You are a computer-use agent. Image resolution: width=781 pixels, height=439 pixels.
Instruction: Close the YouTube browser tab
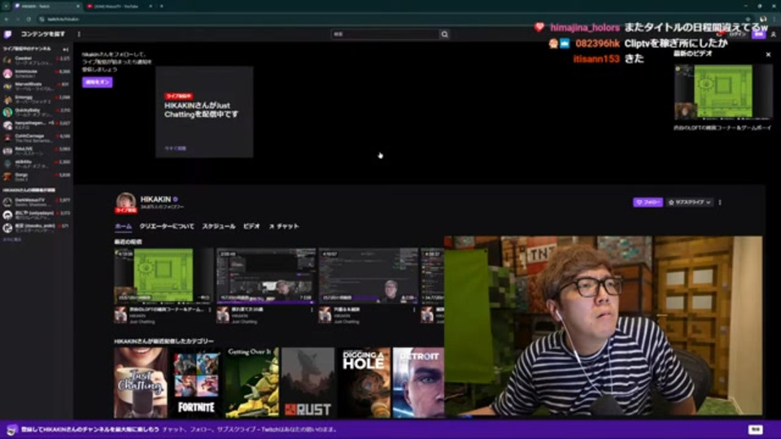[x=151, y=6]
